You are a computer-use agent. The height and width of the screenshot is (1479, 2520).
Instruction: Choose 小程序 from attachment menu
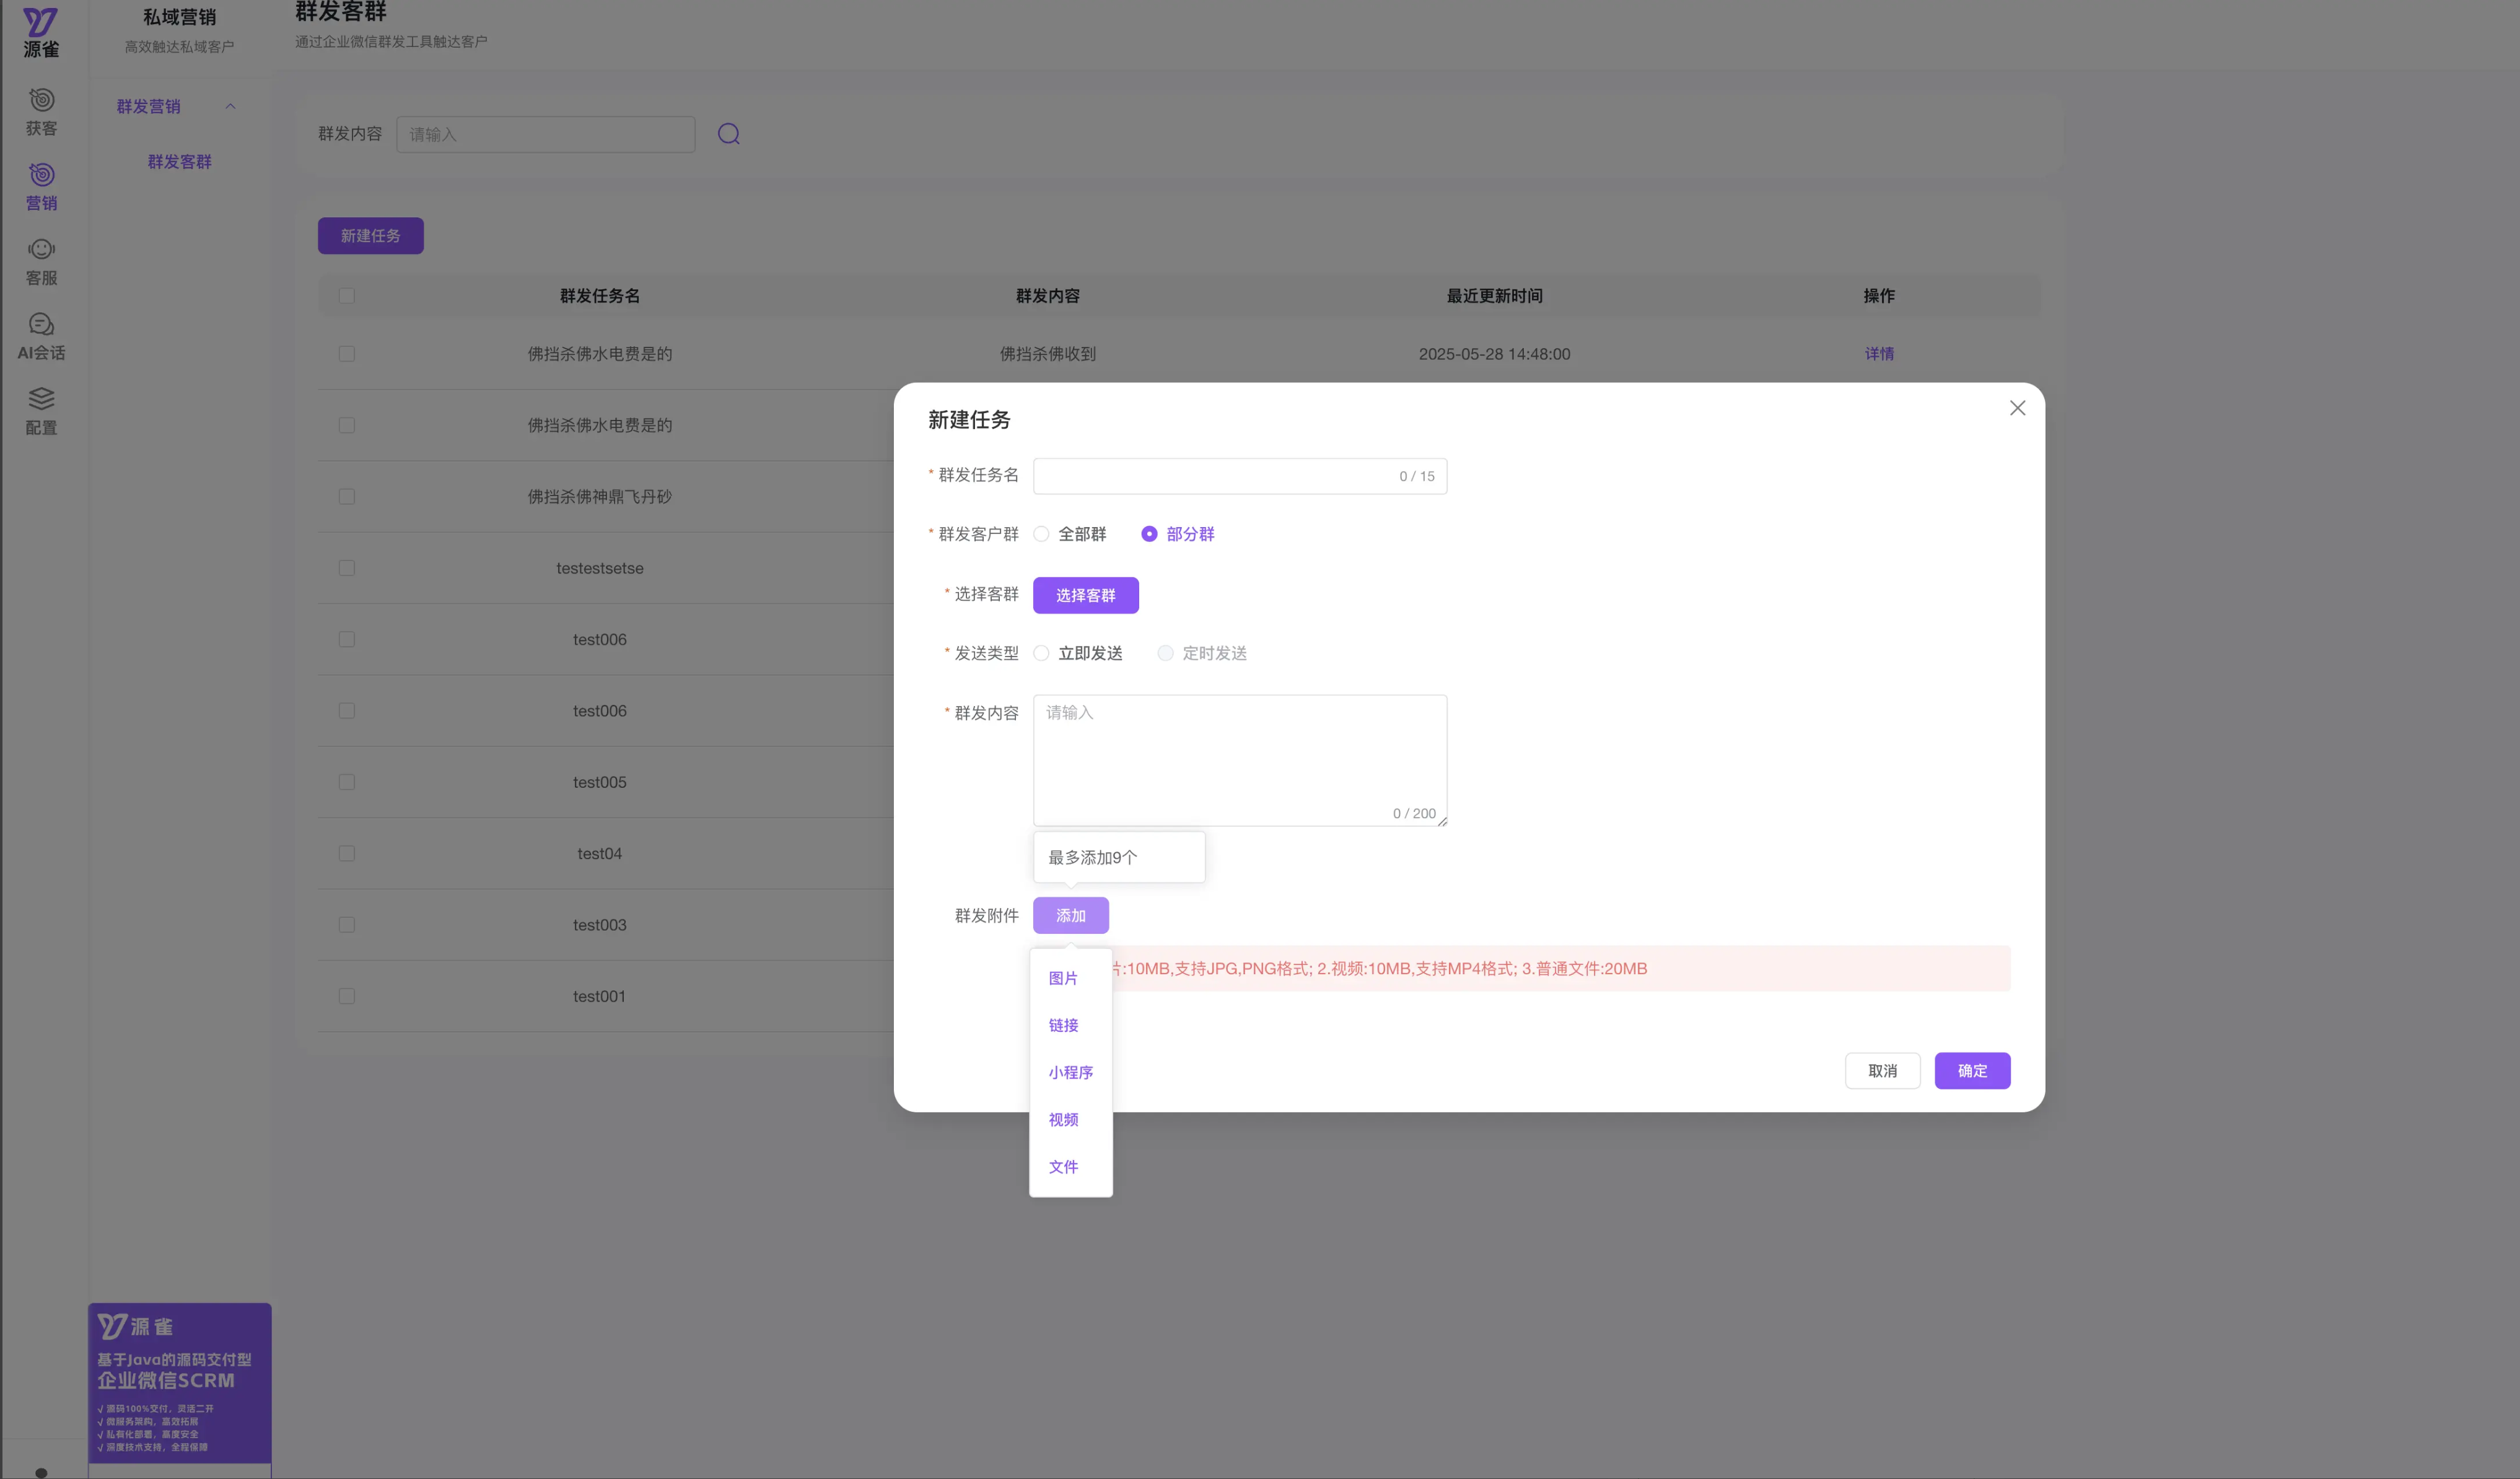tap(1070, 1072)
